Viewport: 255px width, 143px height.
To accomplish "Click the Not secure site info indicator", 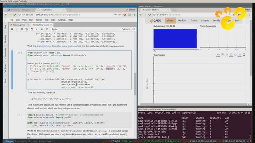I will (x=26, y=15).
